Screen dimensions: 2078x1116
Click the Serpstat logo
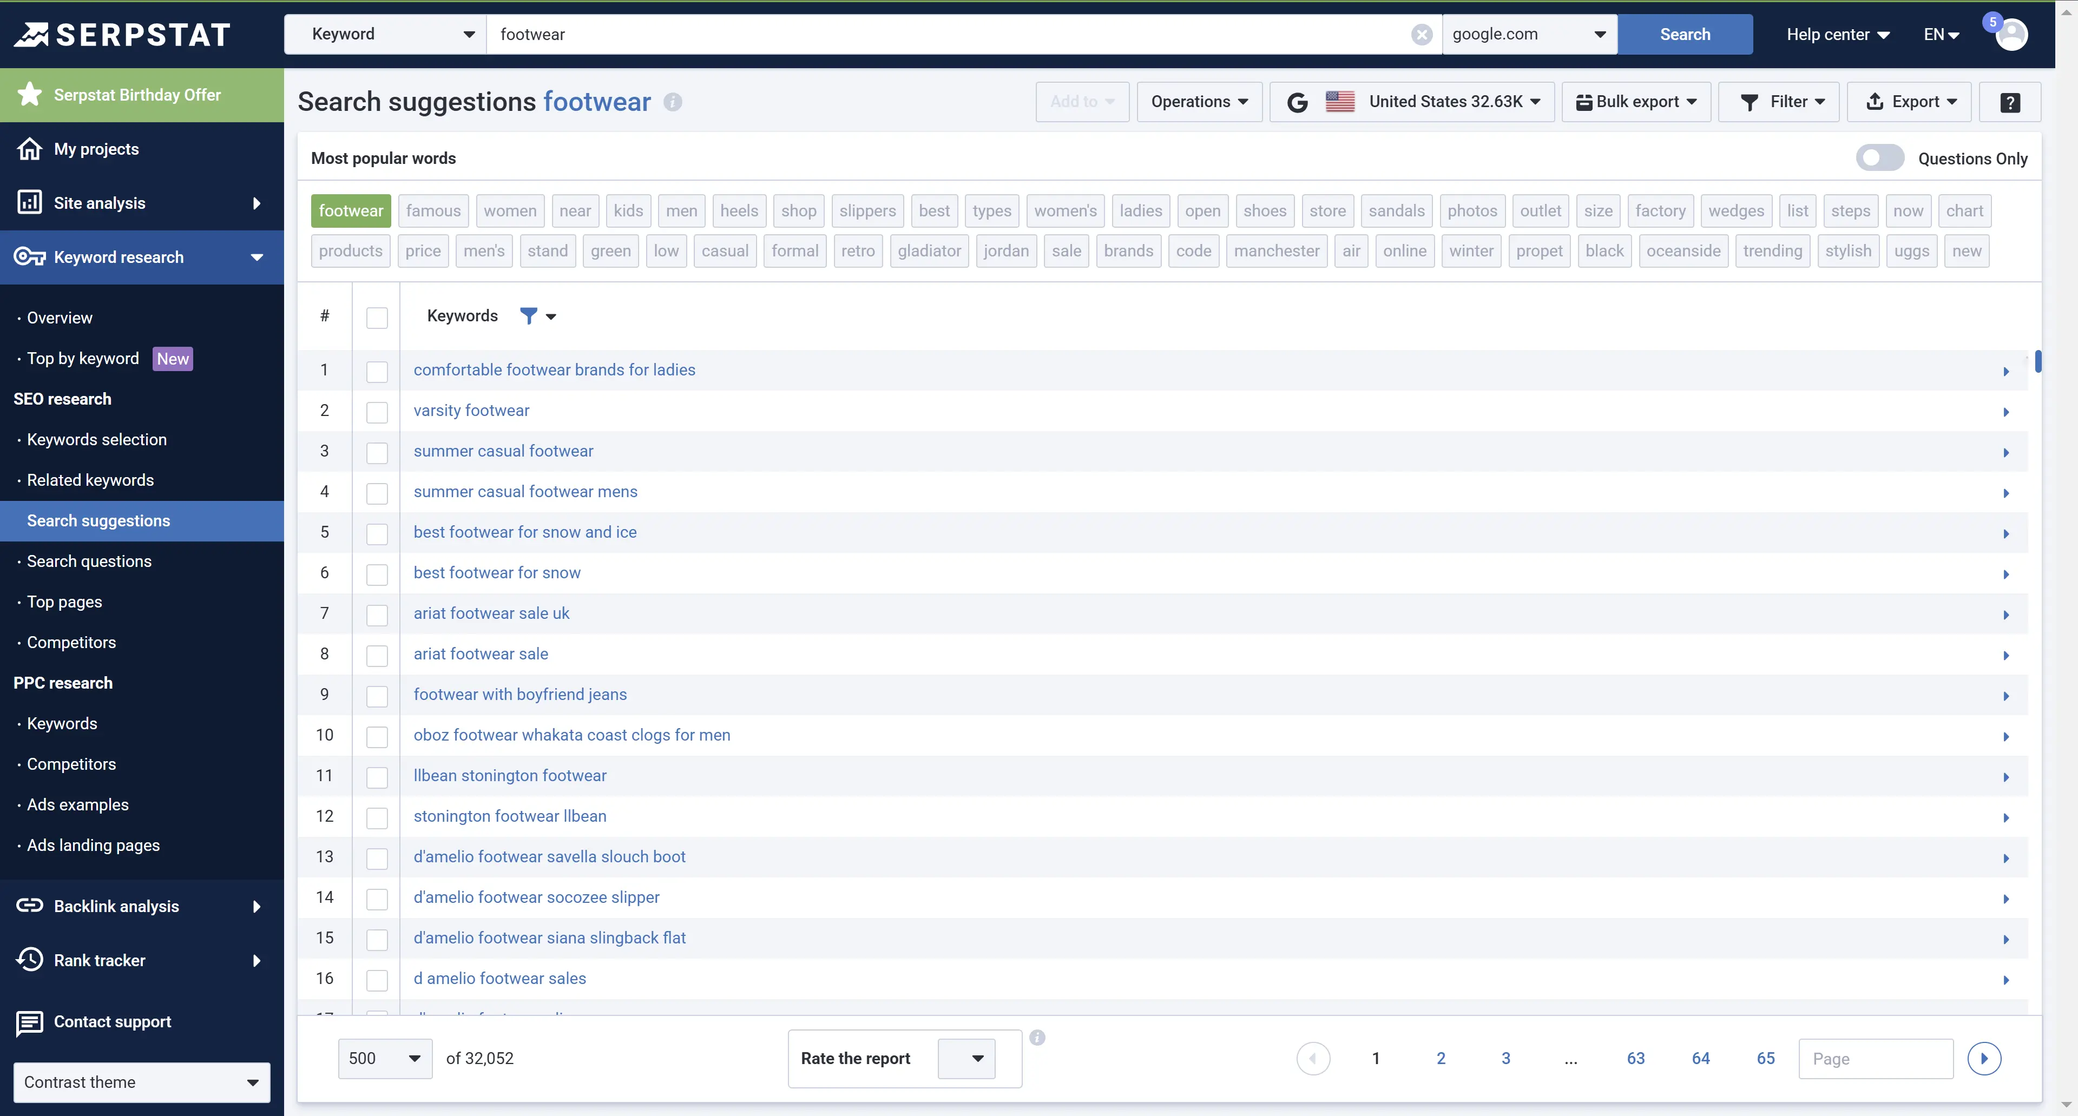click(123, 34)
